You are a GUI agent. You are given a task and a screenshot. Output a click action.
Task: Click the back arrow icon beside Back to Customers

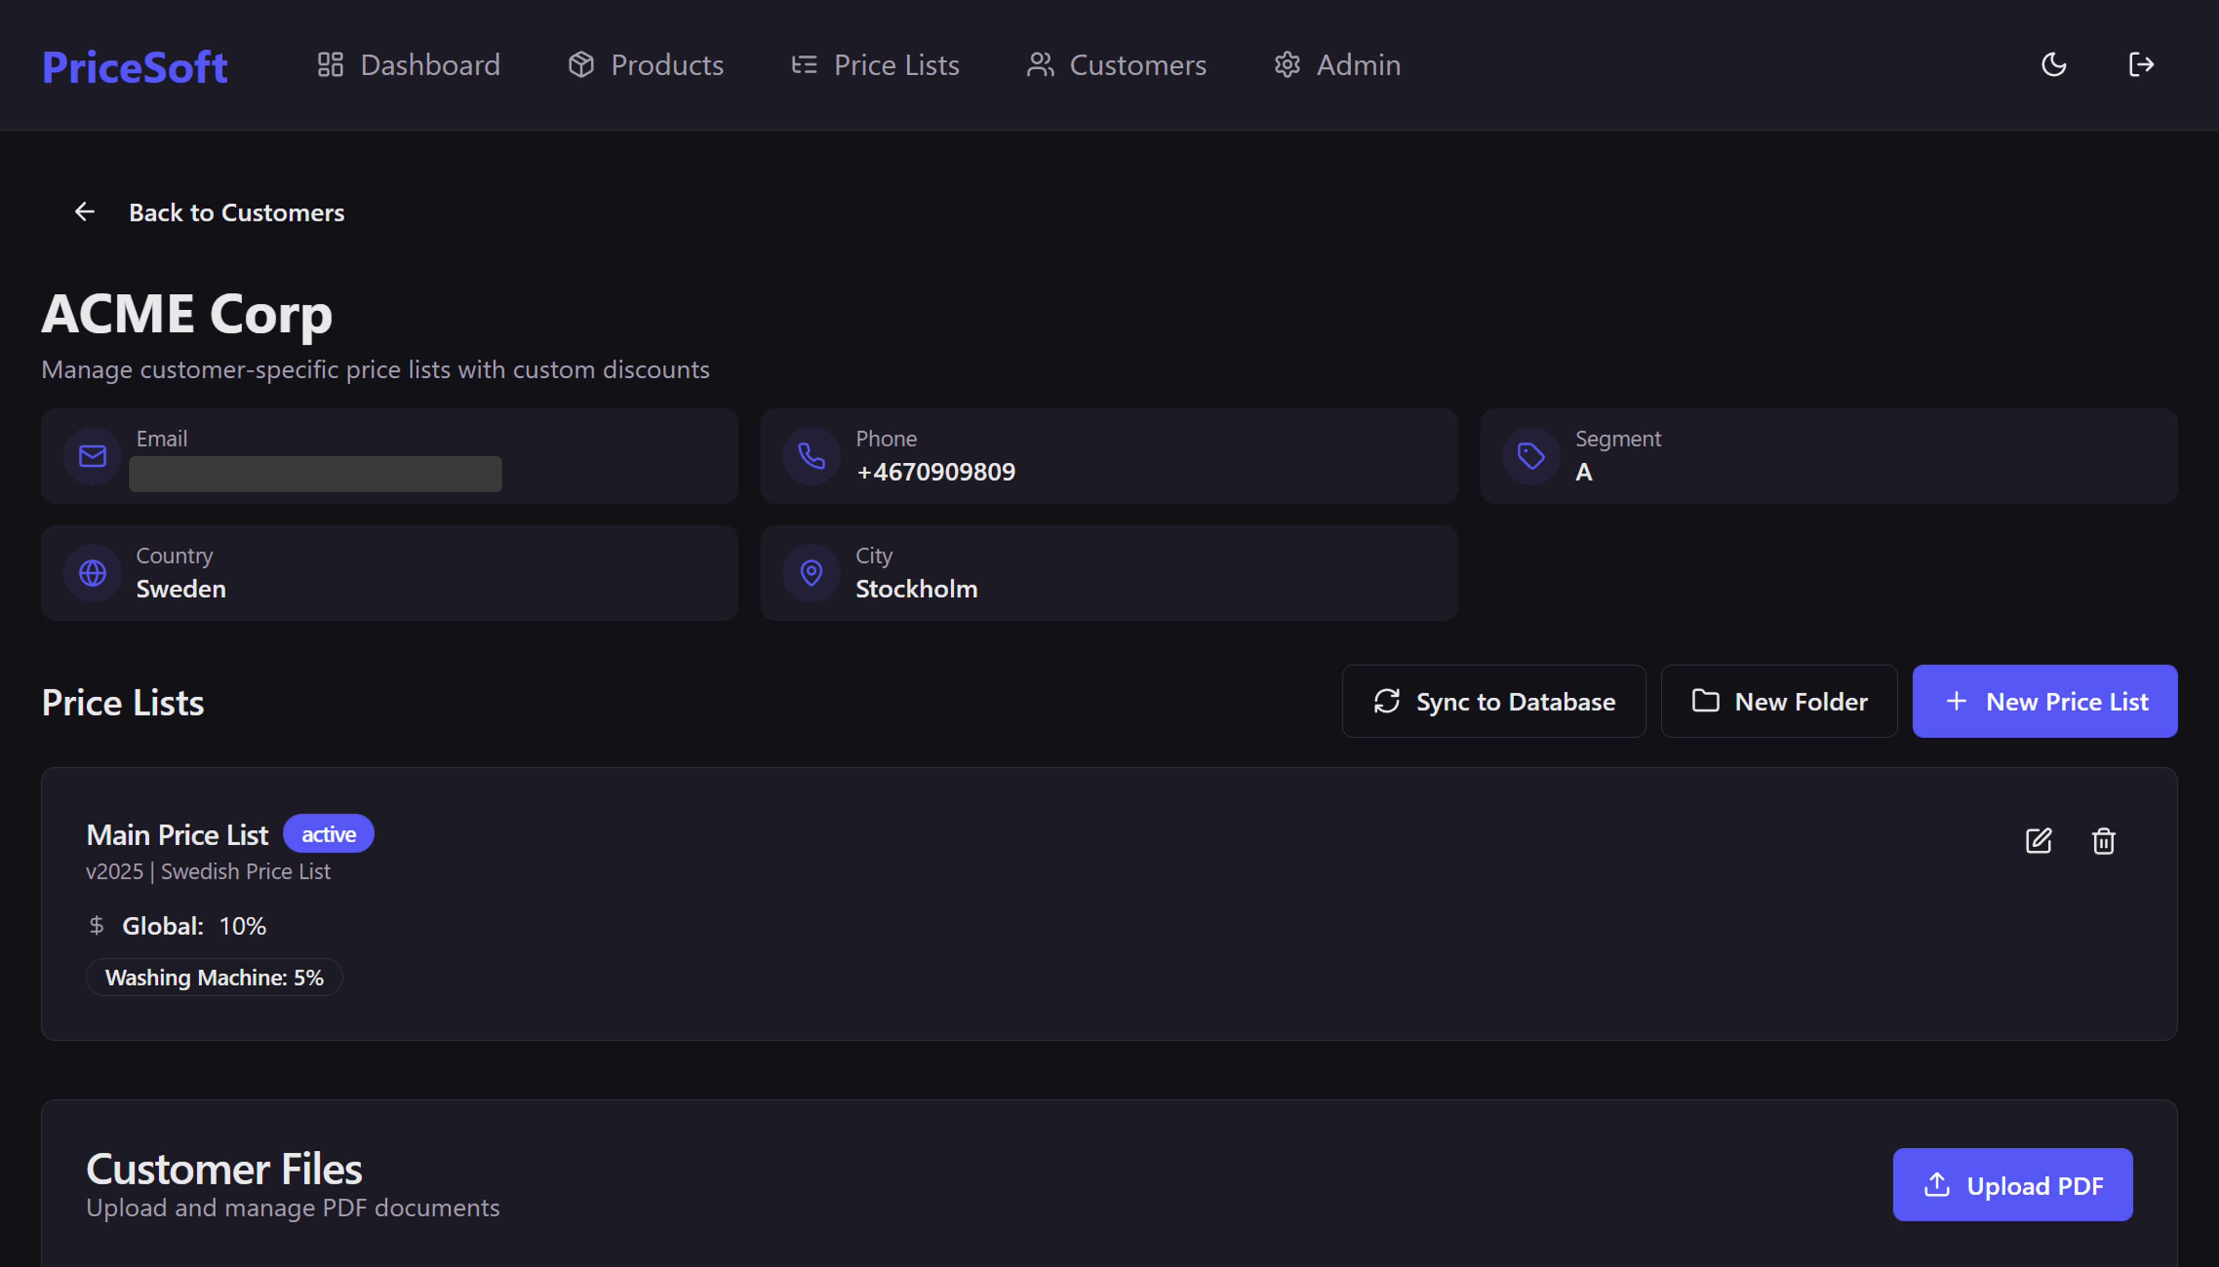[x=85, y=211]
